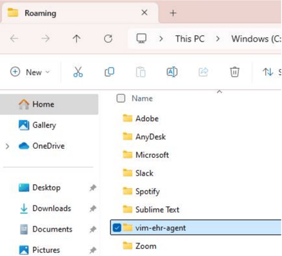
Task: Click the Adobe folder icon
Action: 128,118
